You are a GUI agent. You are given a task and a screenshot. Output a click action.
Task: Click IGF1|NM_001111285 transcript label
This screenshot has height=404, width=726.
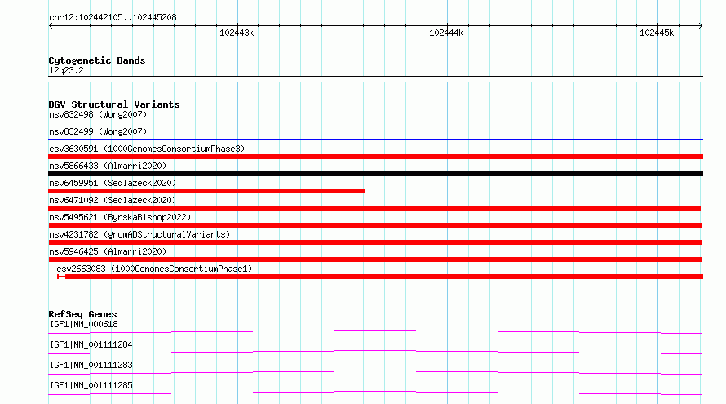tap(91, 385)
